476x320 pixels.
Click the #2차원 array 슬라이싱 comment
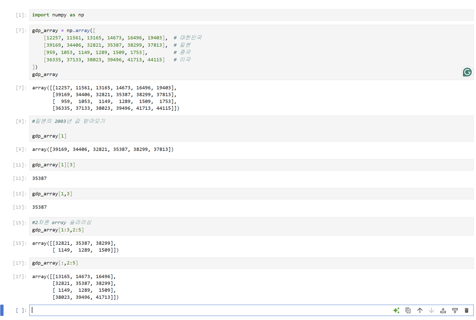pyautogui.click(x=62, y=222)
